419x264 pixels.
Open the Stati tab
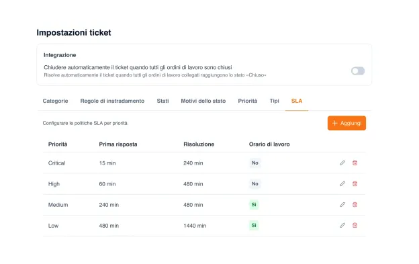162,101
